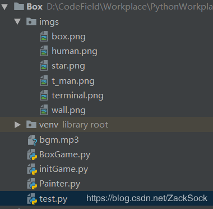Click the bgm.mp3 unknown file icon
The height and width of the screenshot is (209, 213).
(32, 140)
